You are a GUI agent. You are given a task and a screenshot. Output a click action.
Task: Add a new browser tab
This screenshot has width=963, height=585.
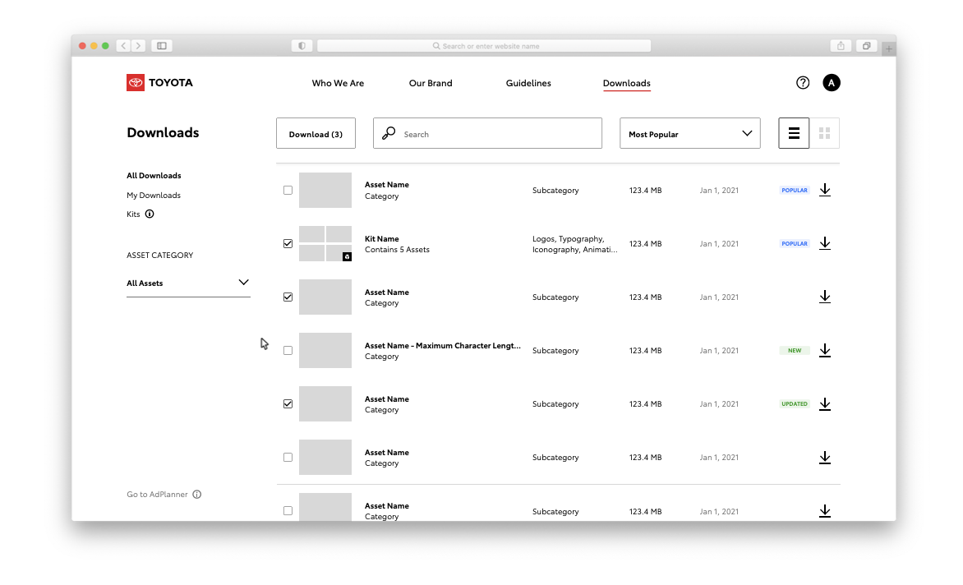pyautogui.click(x=889, y=48)
